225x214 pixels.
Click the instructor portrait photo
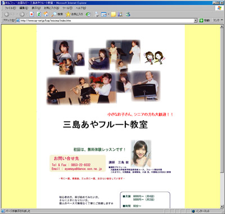(141, 153)
